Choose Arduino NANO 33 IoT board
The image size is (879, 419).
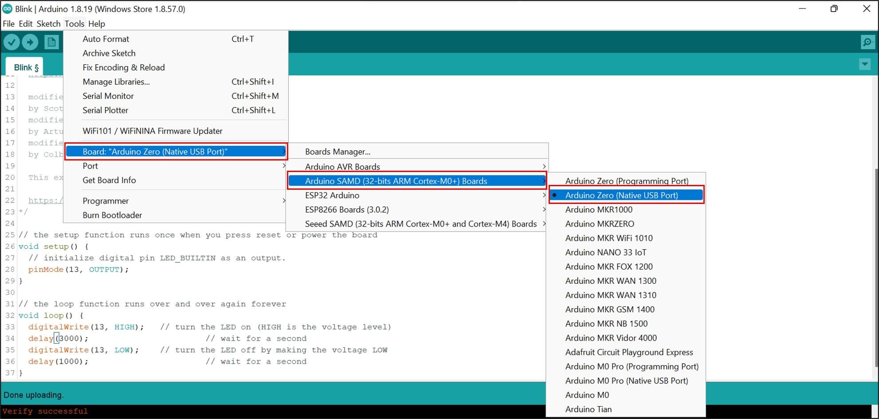pyautogui.click(x=605, y=252)
